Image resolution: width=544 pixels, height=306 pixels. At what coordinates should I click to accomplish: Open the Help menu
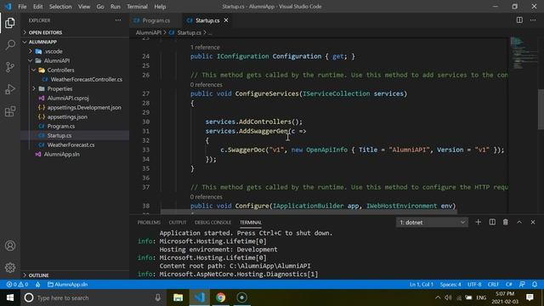[x=160, y=7]
